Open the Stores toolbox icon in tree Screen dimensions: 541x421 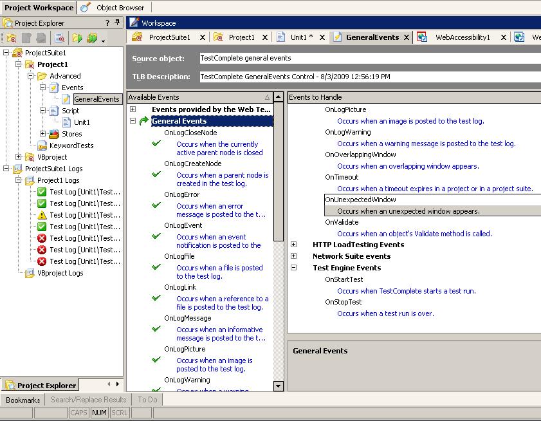click(x=54, y=134)
